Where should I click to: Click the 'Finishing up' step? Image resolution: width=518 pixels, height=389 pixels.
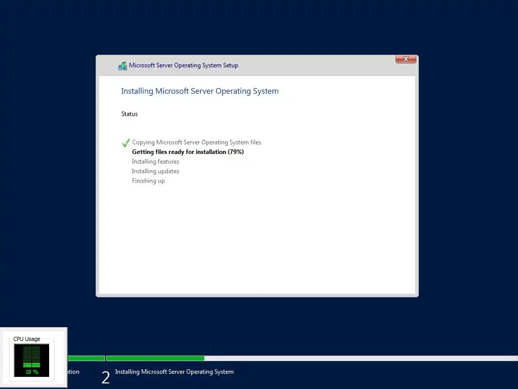coord(148,181)
